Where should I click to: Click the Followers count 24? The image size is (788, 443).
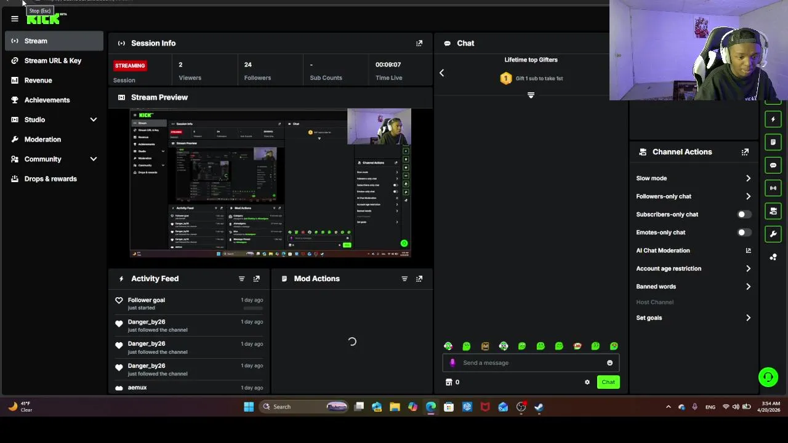(247, 65)
